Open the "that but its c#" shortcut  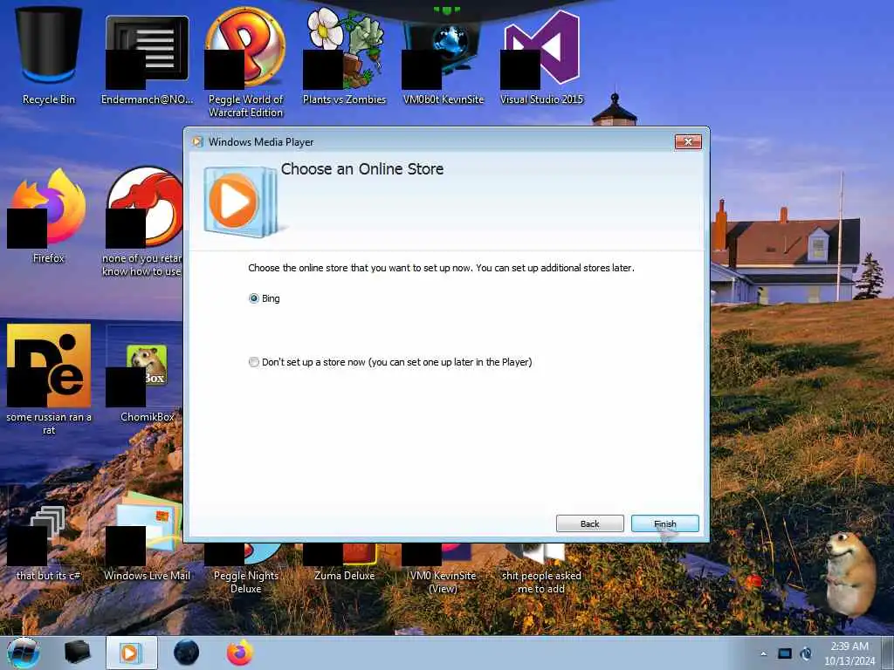[49, 543]
